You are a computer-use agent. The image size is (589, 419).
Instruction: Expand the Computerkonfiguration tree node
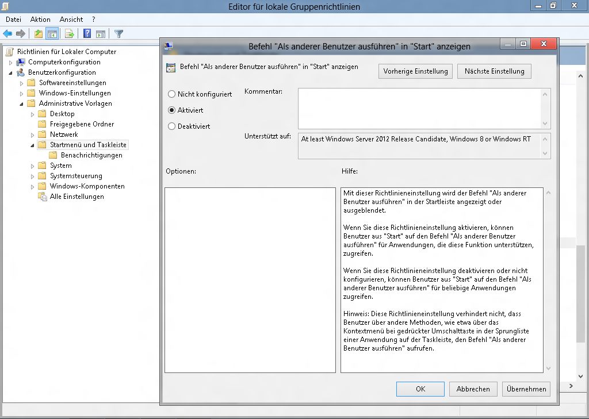(10, 62)
